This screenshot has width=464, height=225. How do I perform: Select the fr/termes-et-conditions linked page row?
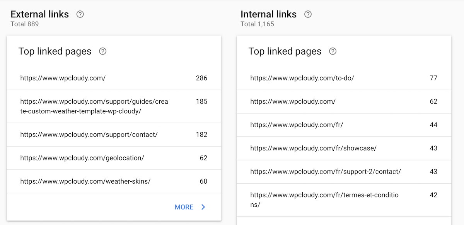[344, 200]
